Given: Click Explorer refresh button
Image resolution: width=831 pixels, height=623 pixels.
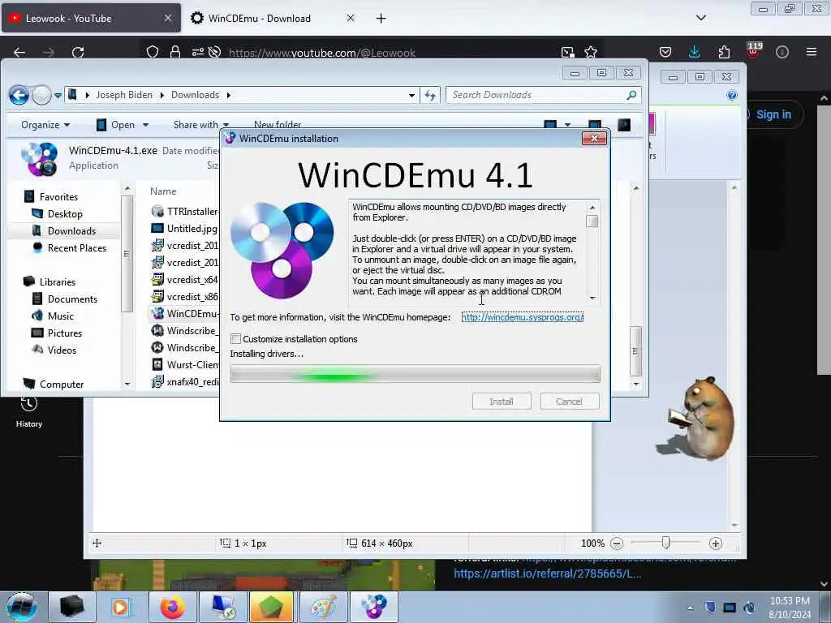Looking at the screenshot, I should pyautogui.click(x=430, y=96).
